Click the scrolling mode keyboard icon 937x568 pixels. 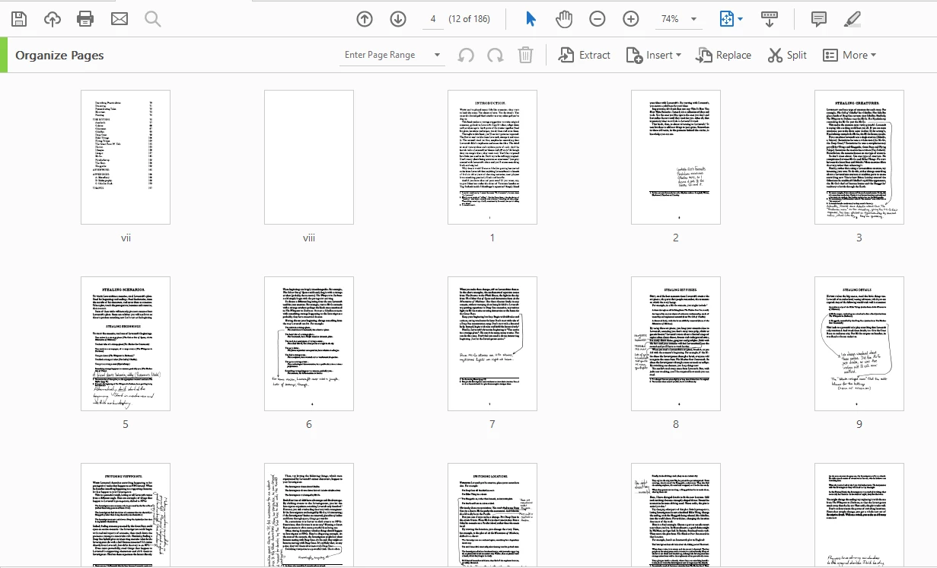[769, 19]
